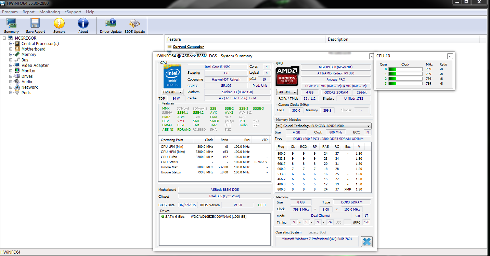Click the blue X close summary icon
The width and height of the screenshot is (490, 256).
[x=366, y=241]
